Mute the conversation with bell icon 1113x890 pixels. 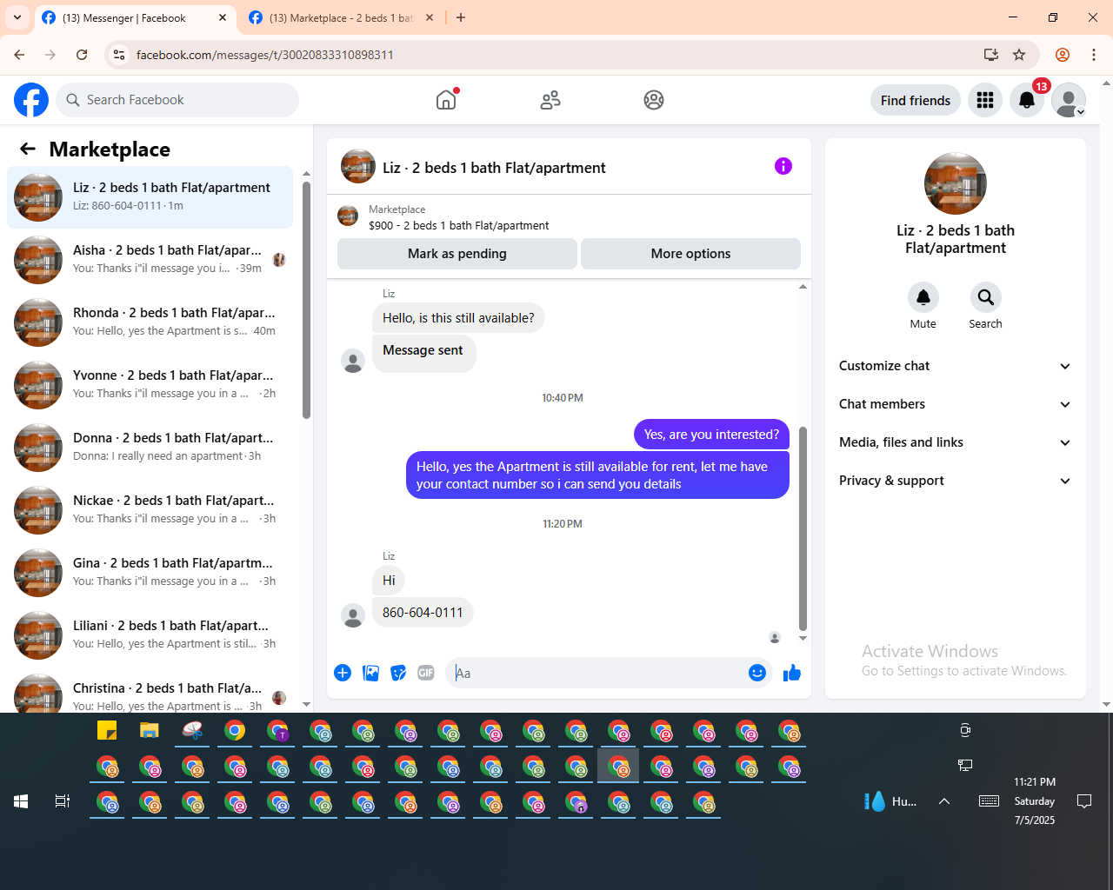click(923, 297)
